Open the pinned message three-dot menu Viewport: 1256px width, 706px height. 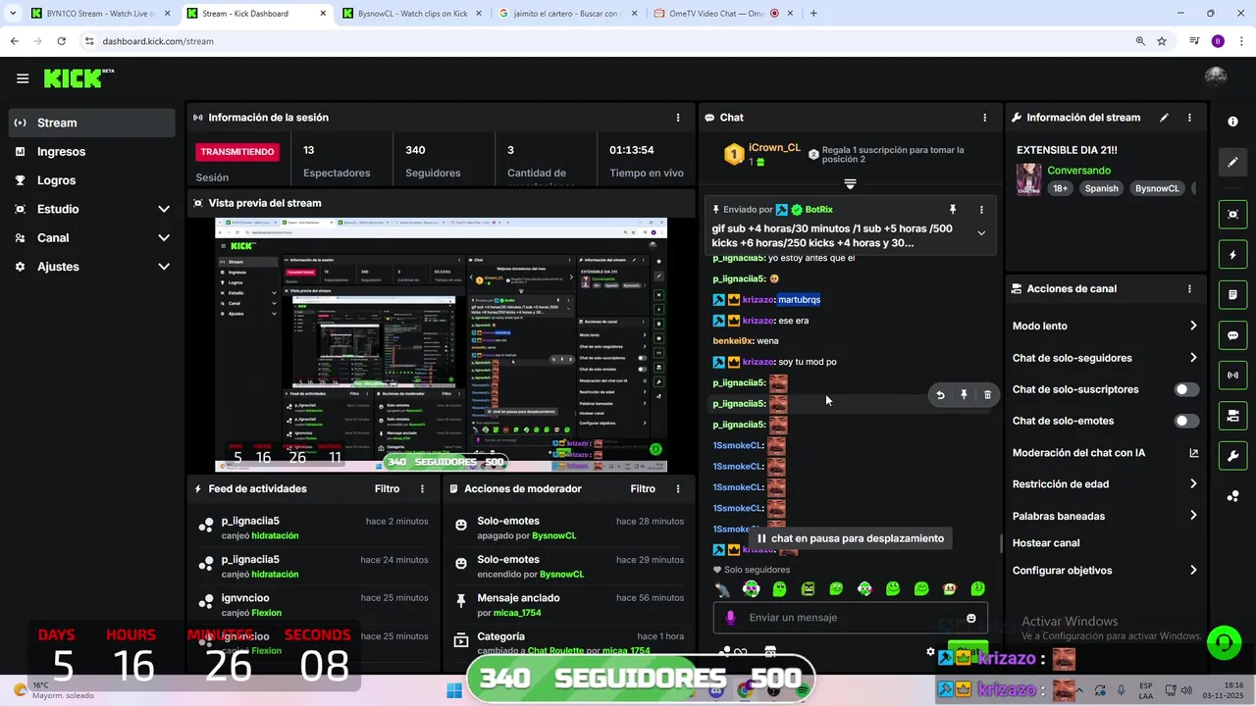point(981,210)
